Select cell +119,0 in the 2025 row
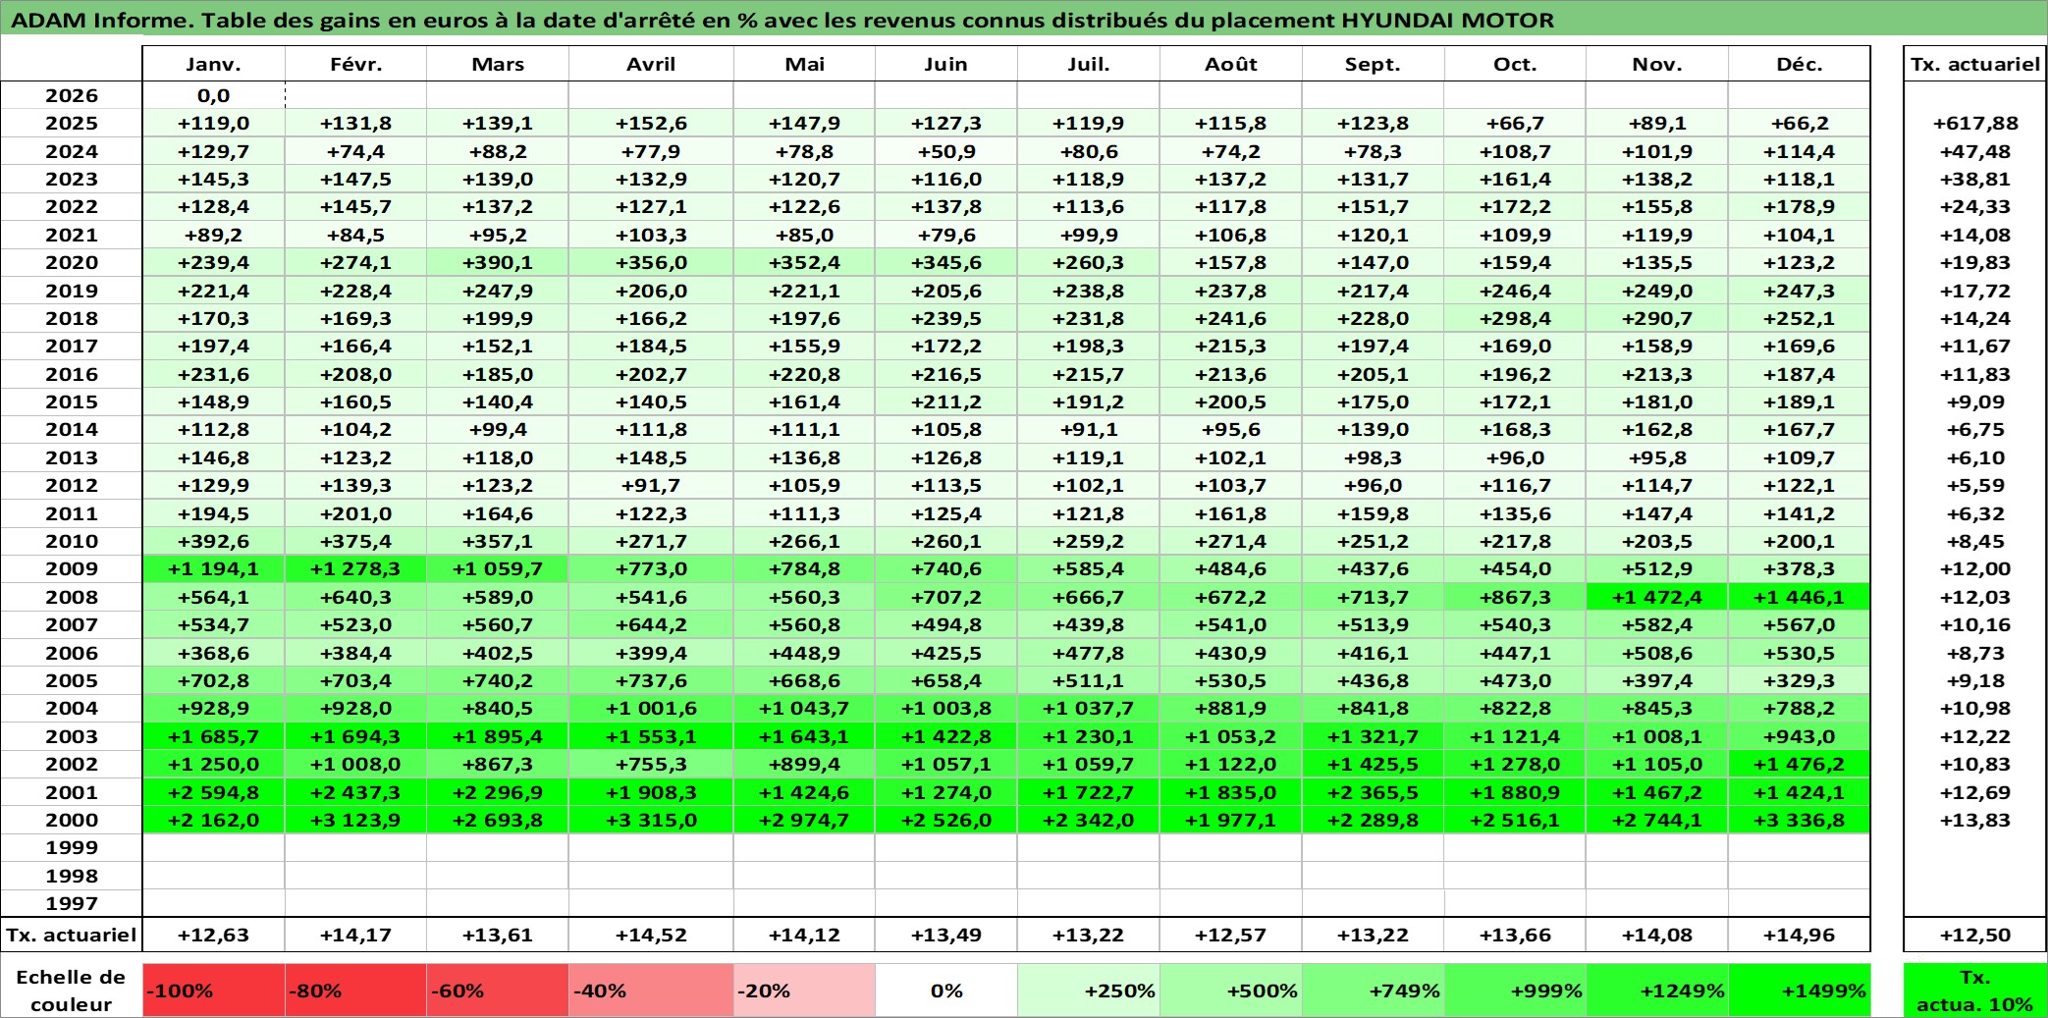The height and width of the screenshot is (1018, 2048). [213, 123]
